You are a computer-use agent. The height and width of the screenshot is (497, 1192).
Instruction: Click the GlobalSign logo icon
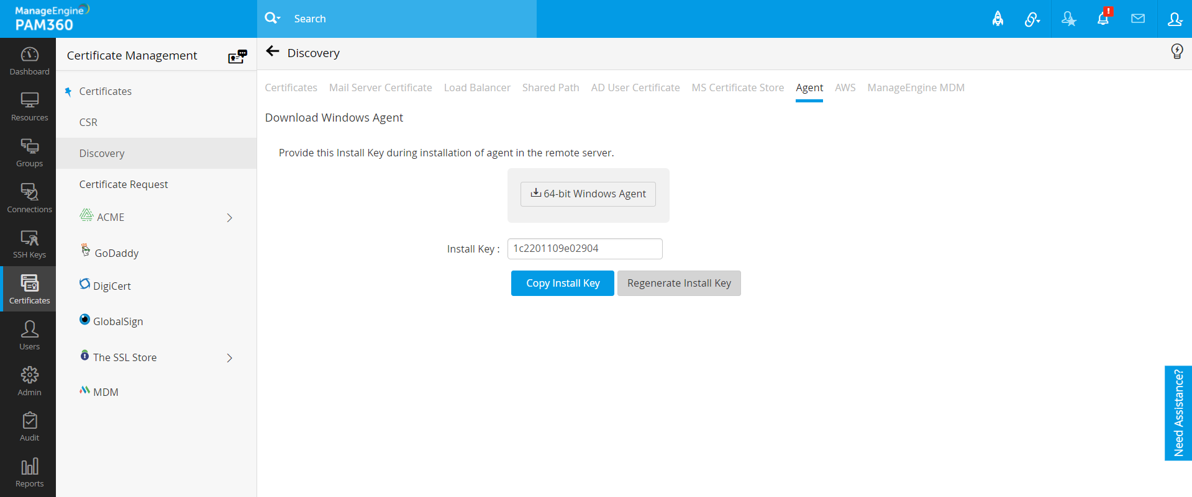(x=85, y=319)
